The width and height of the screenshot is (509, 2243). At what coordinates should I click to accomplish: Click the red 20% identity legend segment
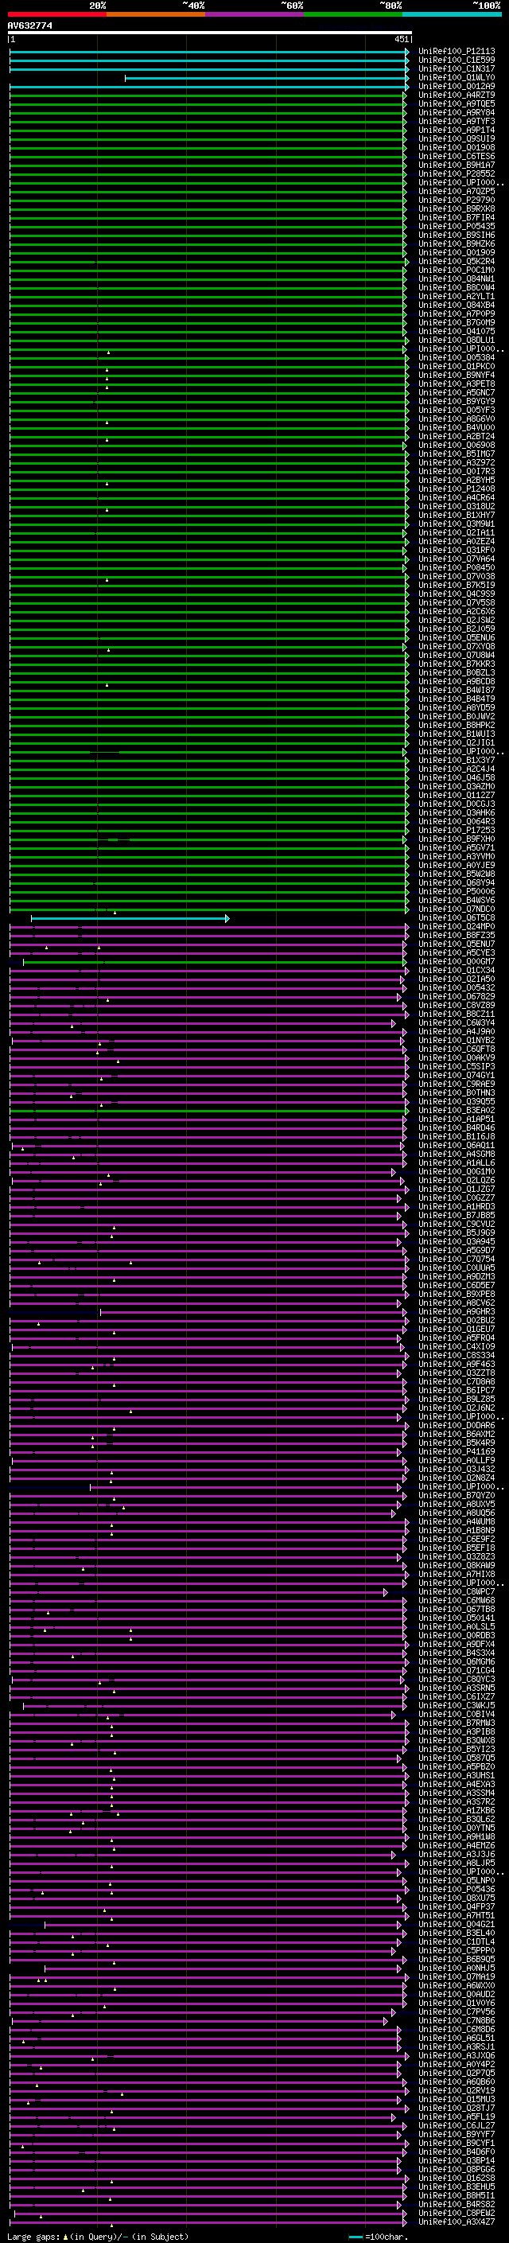click(57, 14)
